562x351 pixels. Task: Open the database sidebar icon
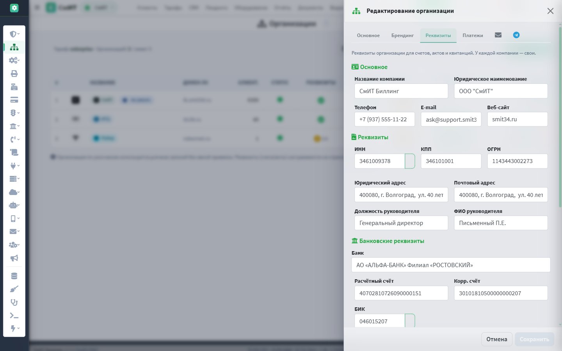pyautogui.click(x=14, y=276)
